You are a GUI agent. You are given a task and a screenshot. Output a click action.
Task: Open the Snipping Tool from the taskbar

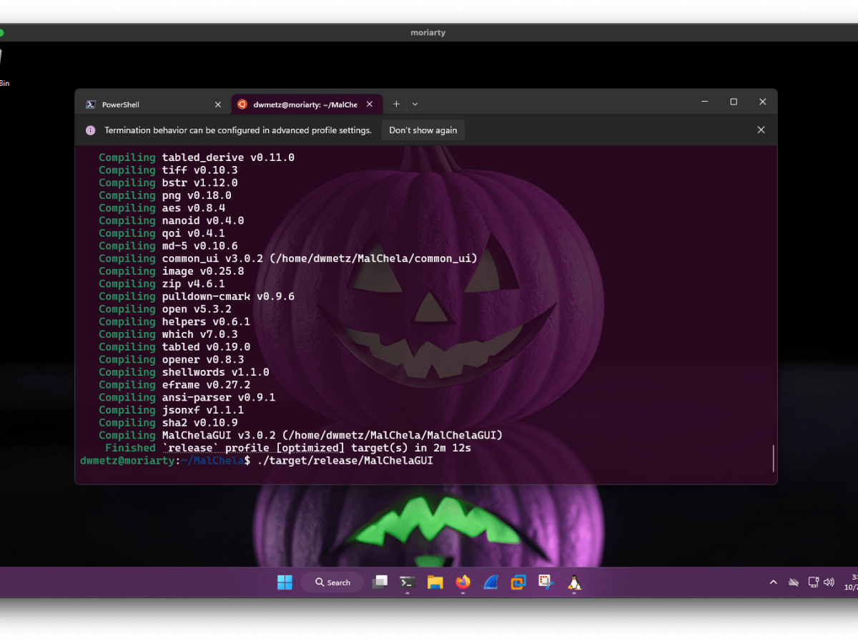(546, 582)
